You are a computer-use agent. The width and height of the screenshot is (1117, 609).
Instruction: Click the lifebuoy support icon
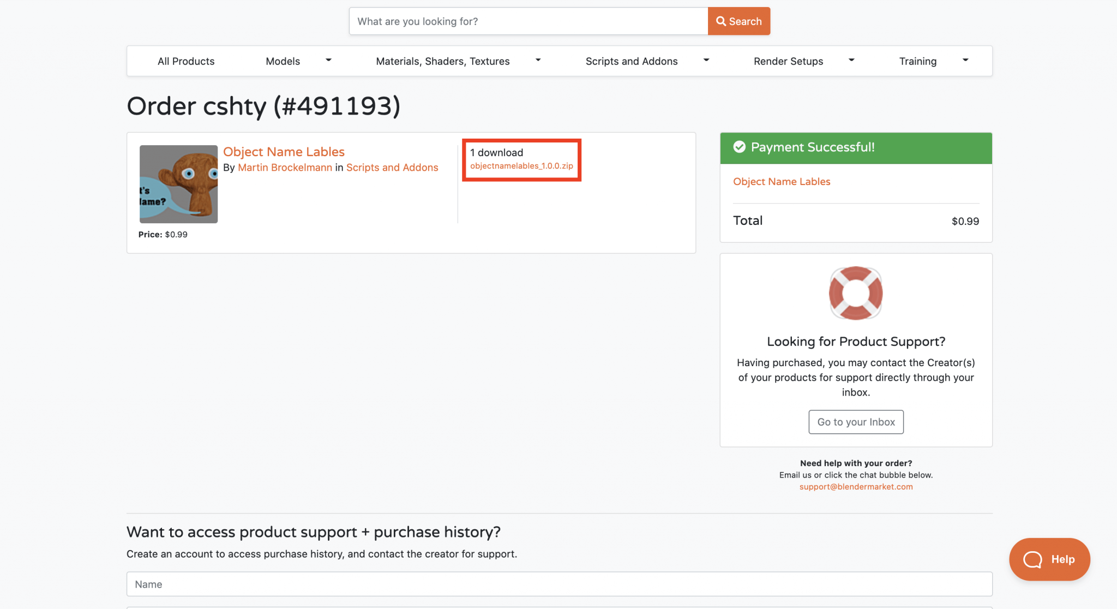point(855,293)
